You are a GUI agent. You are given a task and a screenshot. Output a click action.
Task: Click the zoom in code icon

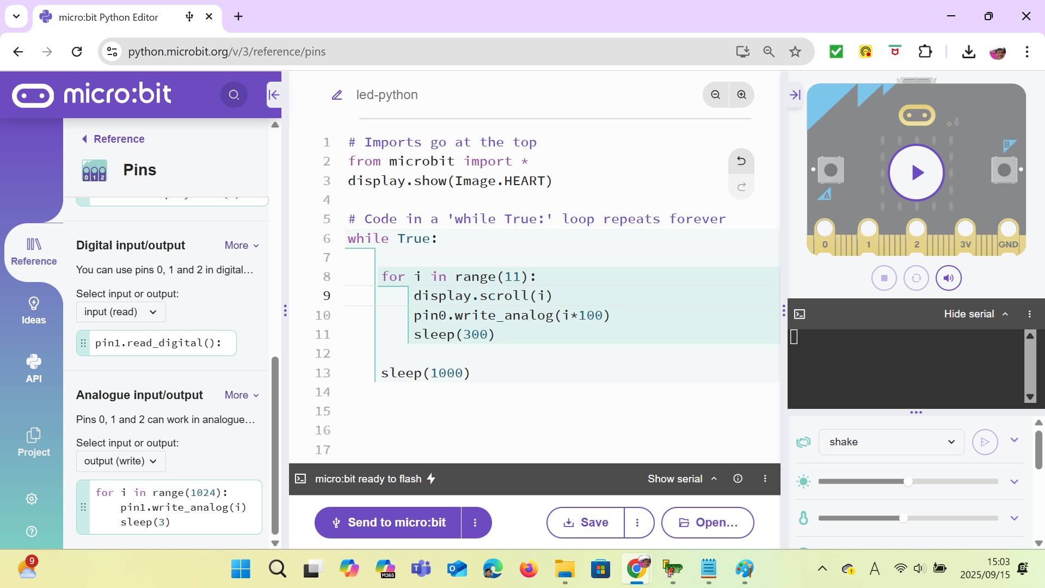click(x=741, y=95)
